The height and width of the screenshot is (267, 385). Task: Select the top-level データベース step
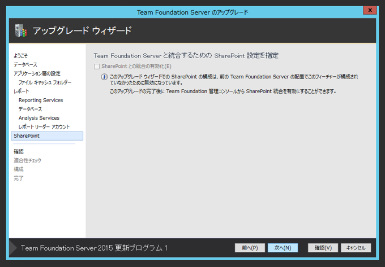[x=25, y=64]
